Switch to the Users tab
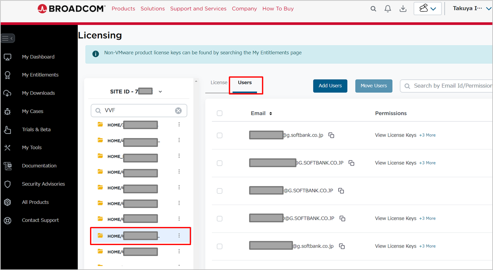The height and width of the screenshot is (270, 493). (245, 83)
